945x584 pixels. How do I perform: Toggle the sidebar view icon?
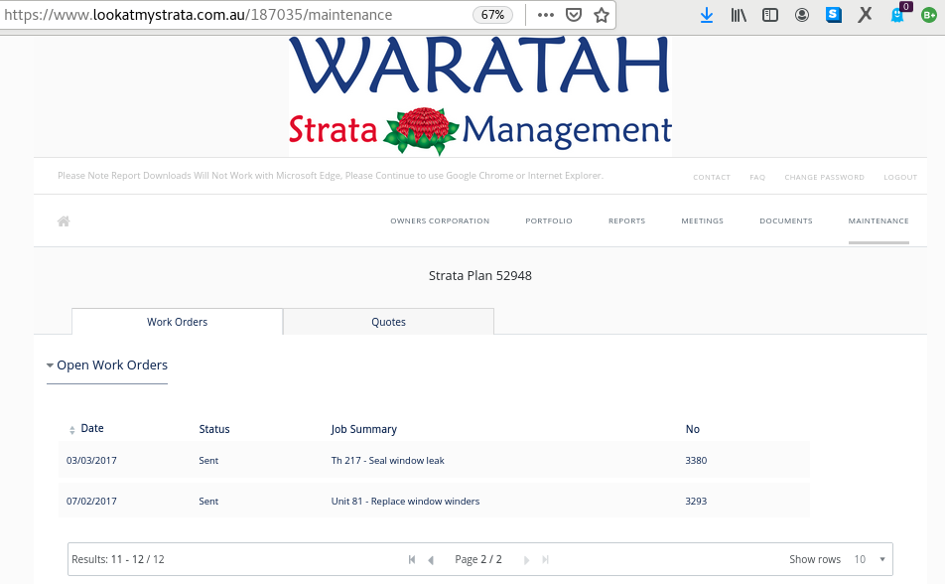click(x=769, y=15)
